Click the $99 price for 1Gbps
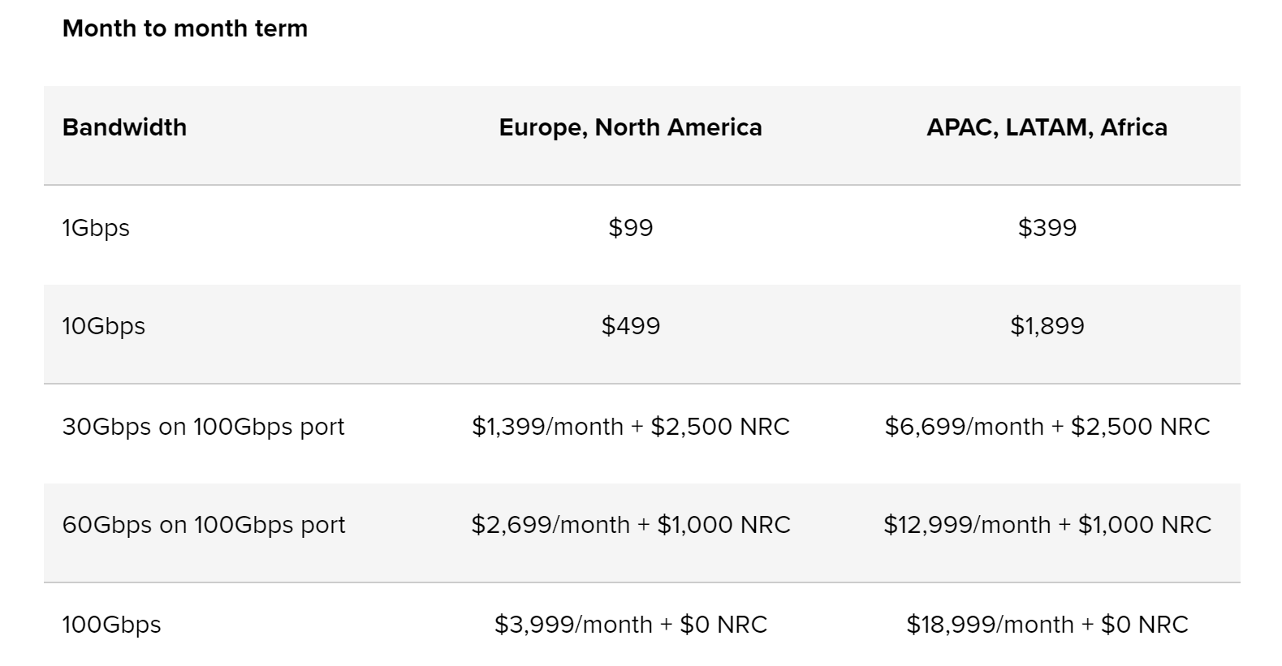Image resolution: width=1282 pixels, height=666 pixels. tap(631, 227)
